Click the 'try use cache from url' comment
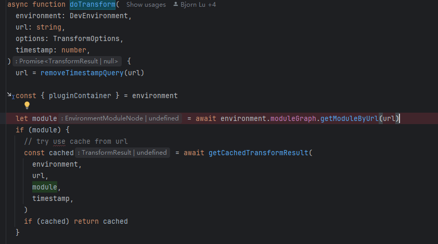The image size is (438, 244). [x=75, y=141]
